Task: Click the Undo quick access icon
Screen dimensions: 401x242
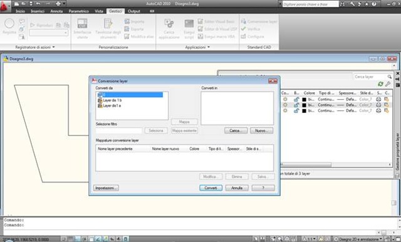Action: tap(38, 4)
